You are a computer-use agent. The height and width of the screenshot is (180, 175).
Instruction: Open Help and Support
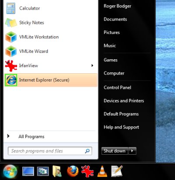click(121, 127)
